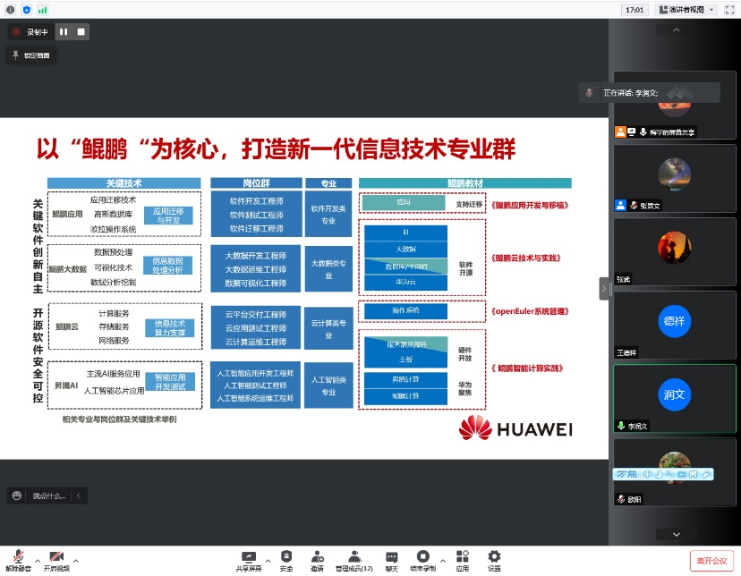
Task: Collapse the quick chat bar arrow
Action: [x=79, y=496]
